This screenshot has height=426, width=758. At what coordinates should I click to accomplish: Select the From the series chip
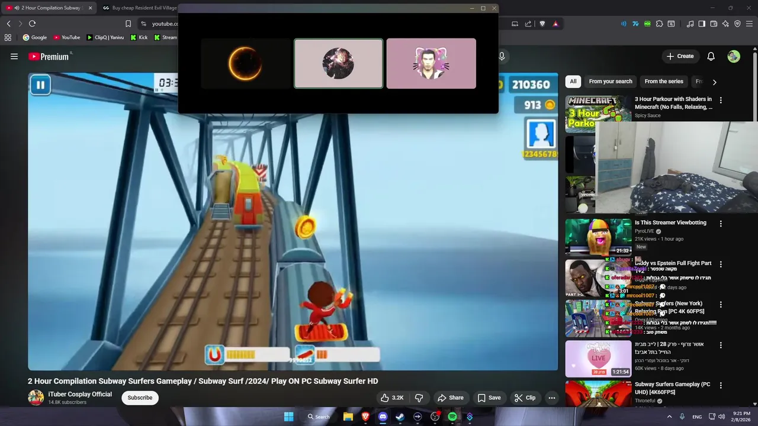[x=664, y=82]
